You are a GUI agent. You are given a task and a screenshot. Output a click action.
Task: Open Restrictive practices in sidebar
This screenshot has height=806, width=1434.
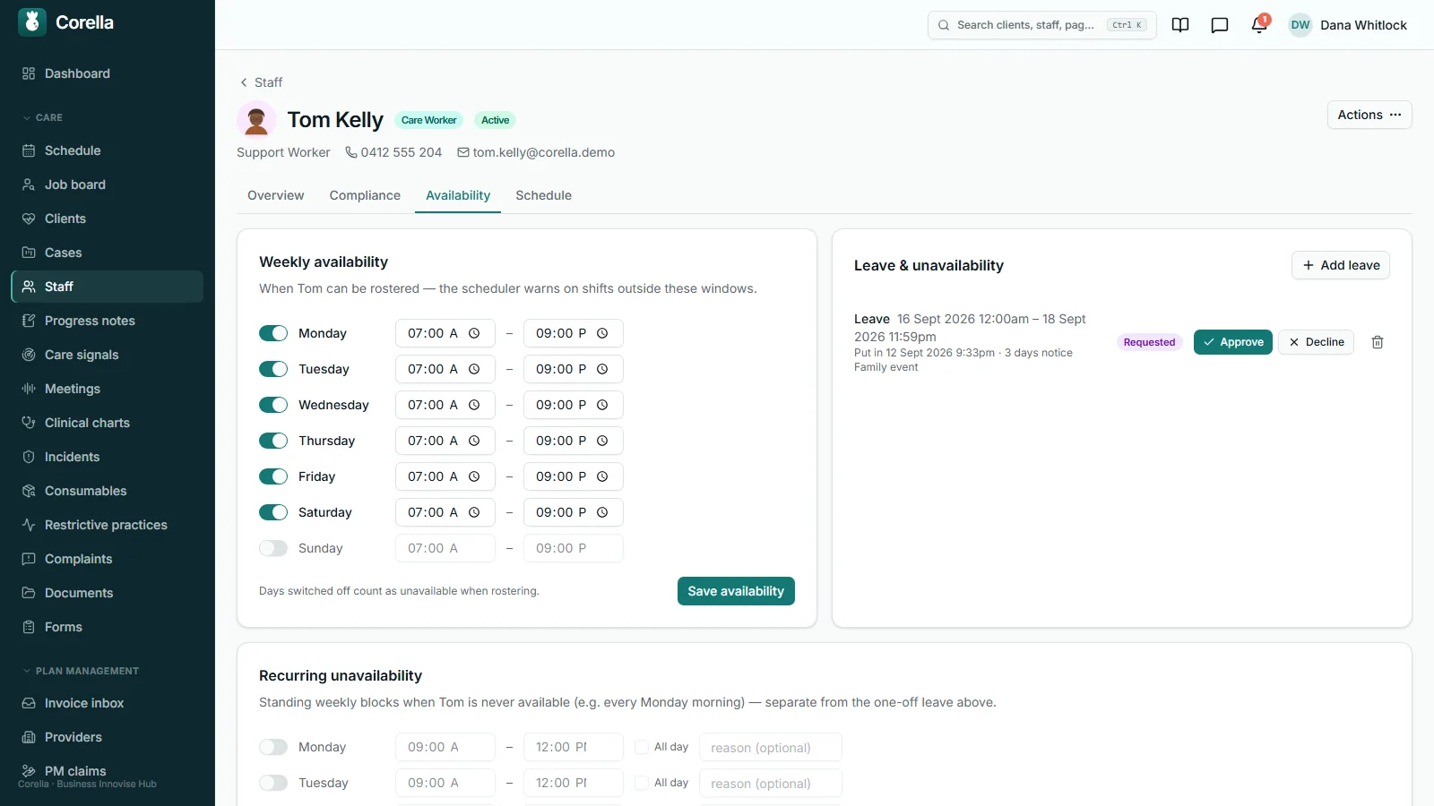point(107,525)
